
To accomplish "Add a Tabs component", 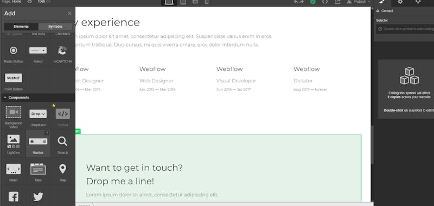I will coord(38,171).
